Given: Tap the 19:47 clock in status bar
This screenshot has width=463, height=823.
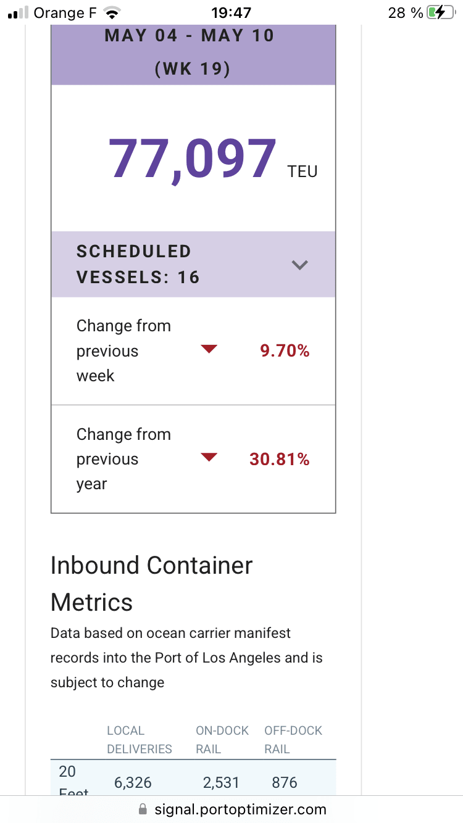Looking at the screenshot, I should 231,12.
